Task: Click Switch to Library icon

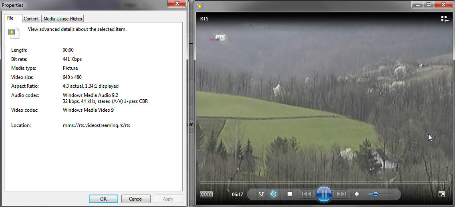Action: 445,19
